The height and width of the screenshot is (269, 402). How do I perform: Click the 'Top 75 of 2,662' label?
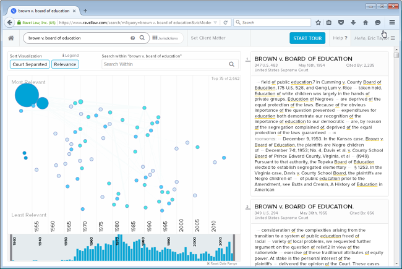225,79
